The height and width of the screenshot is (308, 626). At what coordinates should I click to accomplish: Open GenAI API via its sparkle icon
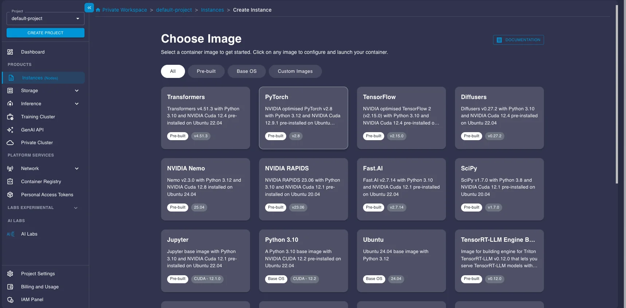[x=10, y=130]
